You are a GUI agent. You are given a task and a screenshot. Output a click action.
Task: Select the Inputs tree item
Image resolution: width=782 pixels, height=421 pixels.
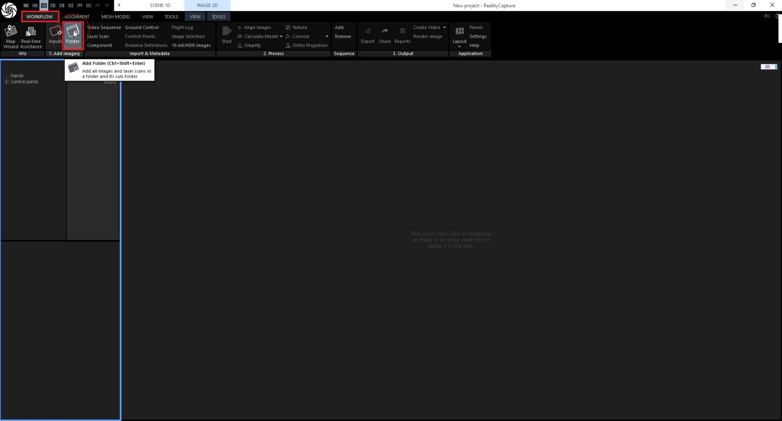tap(17, 76)
